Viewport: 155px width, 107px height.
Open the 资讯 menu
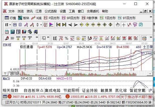click(x=30, y=11)
